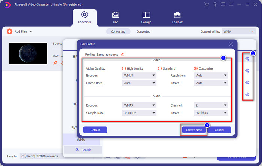
Task: Open the video Encoder WMV8 dropdown
Action: point(139,76)
